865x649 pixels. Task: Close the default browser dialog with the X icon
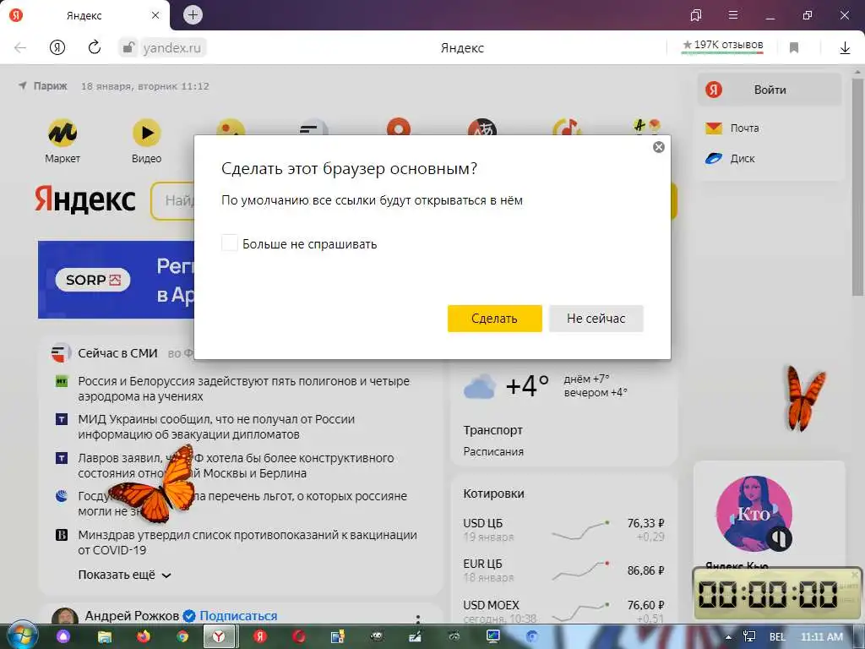[658, 147]
